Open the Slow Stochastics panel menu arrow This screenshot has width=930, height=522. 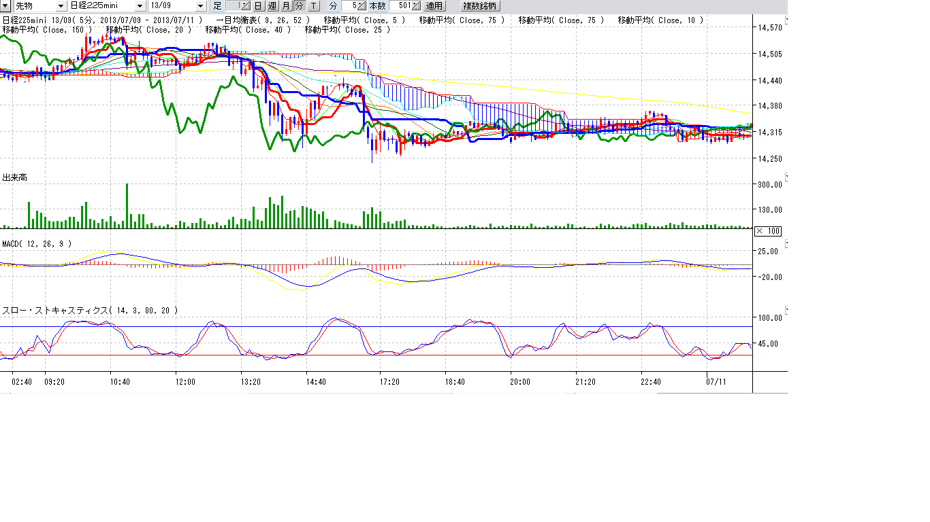tap(786, 309)
